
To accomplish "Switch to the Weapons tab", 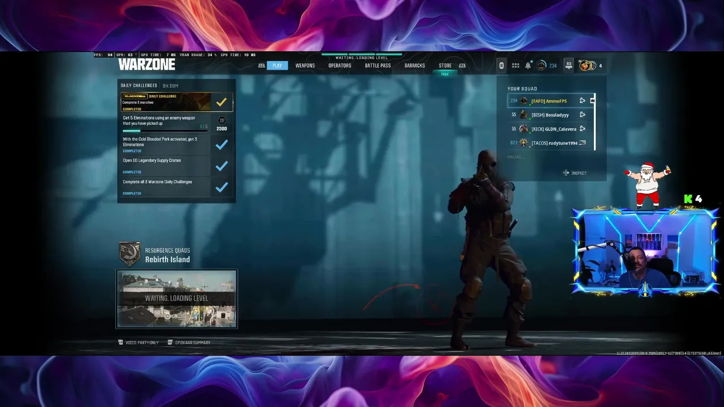I will click(305, 66).
